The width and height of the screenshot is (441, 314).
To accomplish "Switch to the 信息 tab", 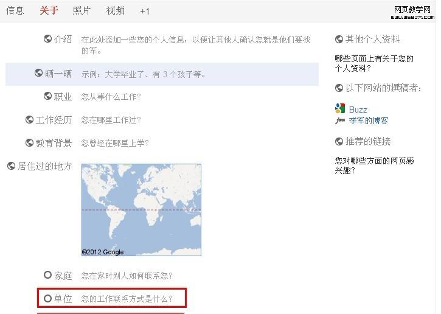I will click(15, 10).
